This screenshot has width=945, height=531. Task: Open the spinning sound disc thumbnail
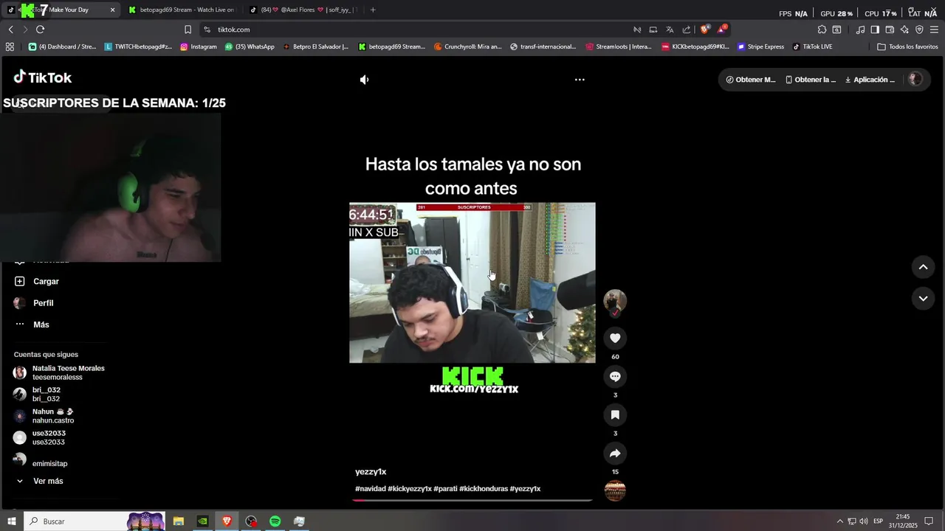pyautogui.click(x=615, y=490)
